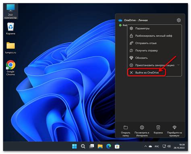The height and width of the screenshot is (154, 191).
Task: Open folder via Открыть папку button
Action: coord(126,131)
